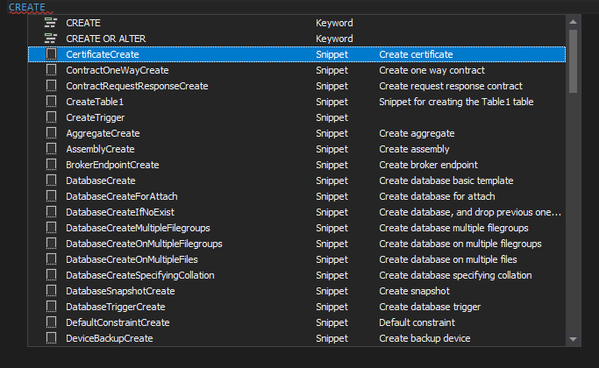Click the CreateTrigger snippet icon

(x=51, y=117)
